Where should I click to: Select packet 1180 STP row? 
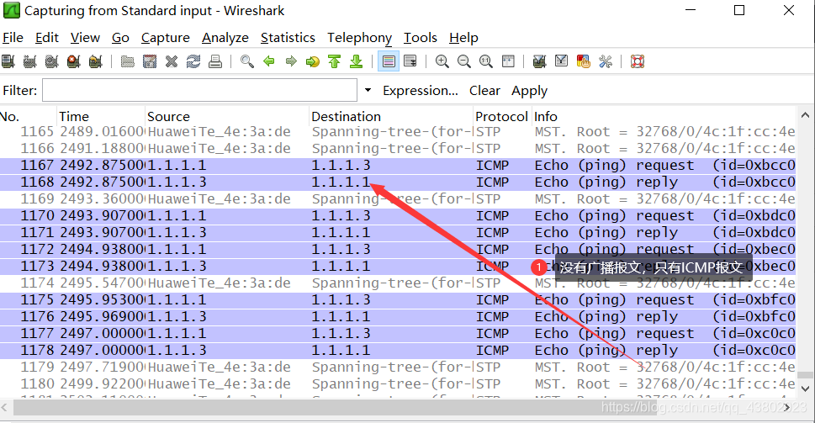tap(398, 384)
